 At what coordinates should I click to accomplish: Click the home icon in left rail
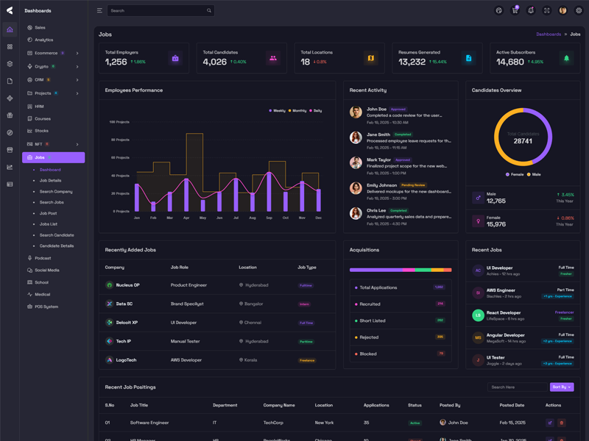pyautogui.click(x=10, y=29)
